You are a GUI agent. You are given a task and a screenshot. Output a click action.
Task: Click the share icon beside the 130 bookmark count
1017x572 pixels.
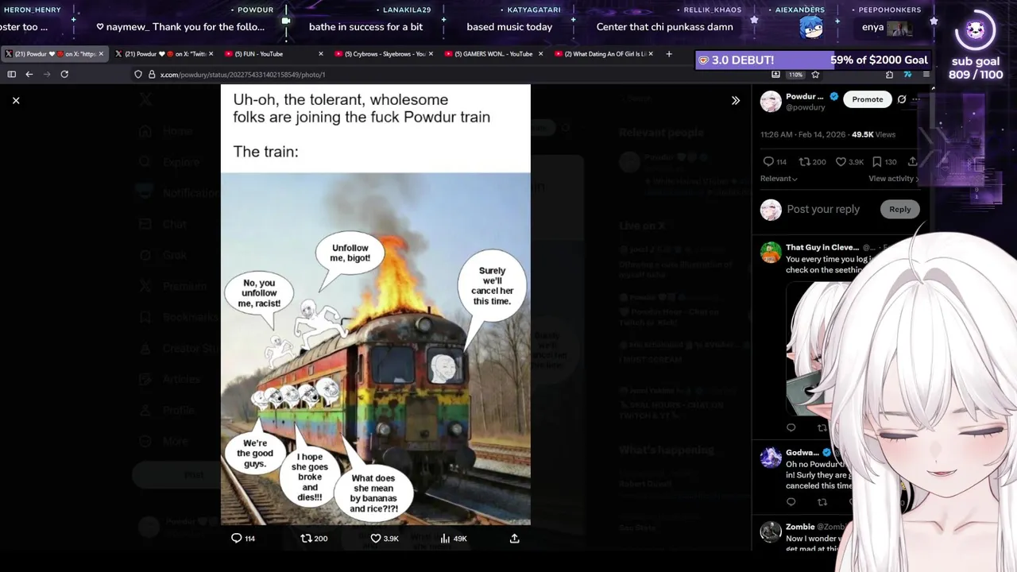(x=912, y=161)
